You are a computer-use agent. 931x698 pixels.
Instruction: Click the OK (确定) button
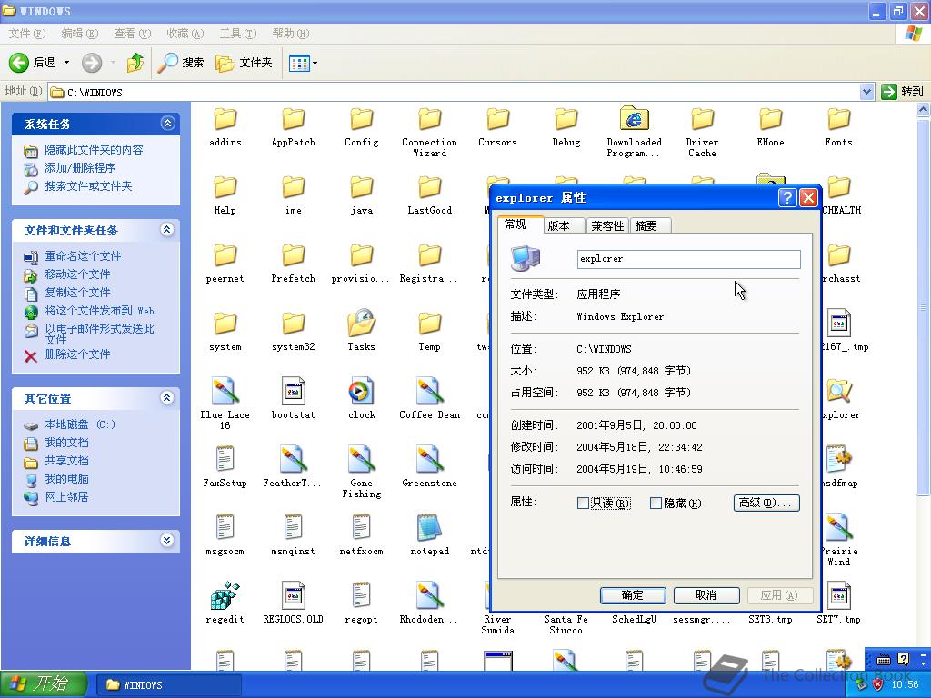[633, 595]
